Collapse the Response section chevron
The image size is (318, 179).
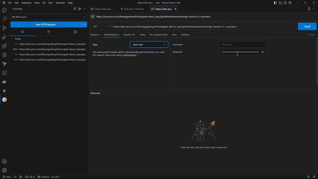pos(315,93)
